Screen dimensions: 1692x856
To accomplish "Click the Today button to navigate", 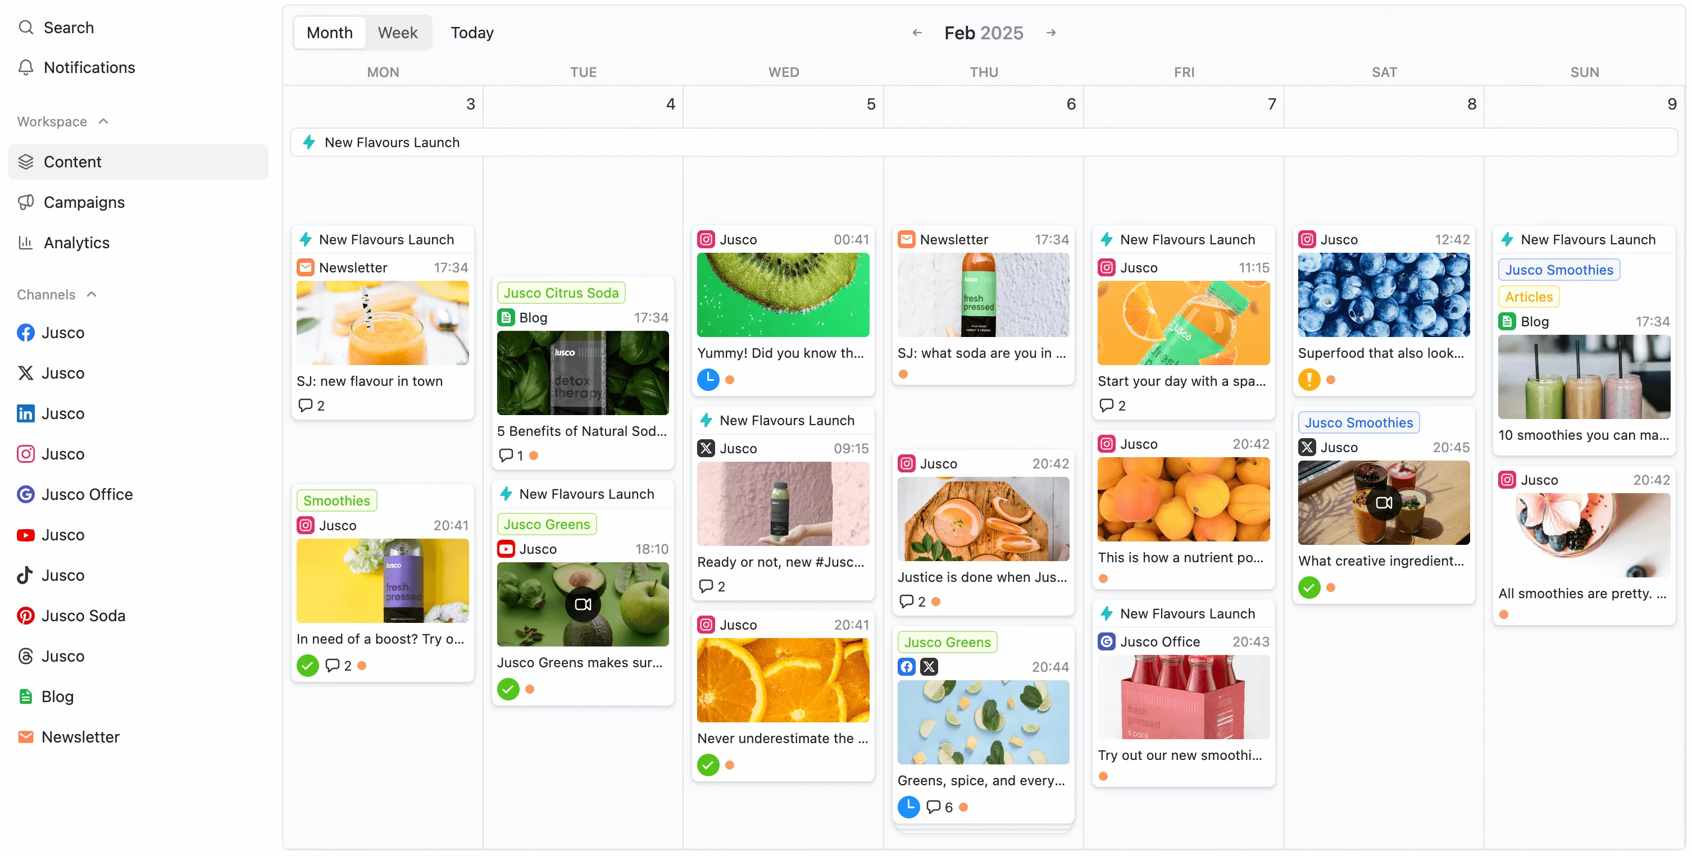I will coord(472,31).
